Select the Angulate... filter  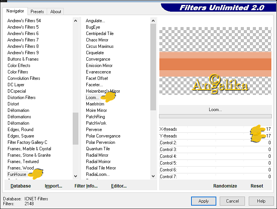point(95,21)
